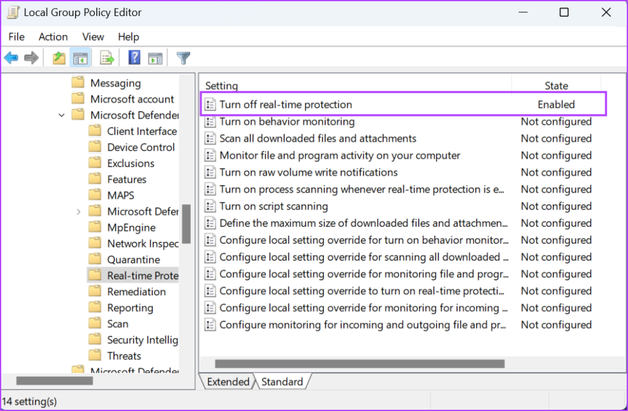628x411 pixels.
Task: Sort by the State column header
Action: [x=556, y=86]
